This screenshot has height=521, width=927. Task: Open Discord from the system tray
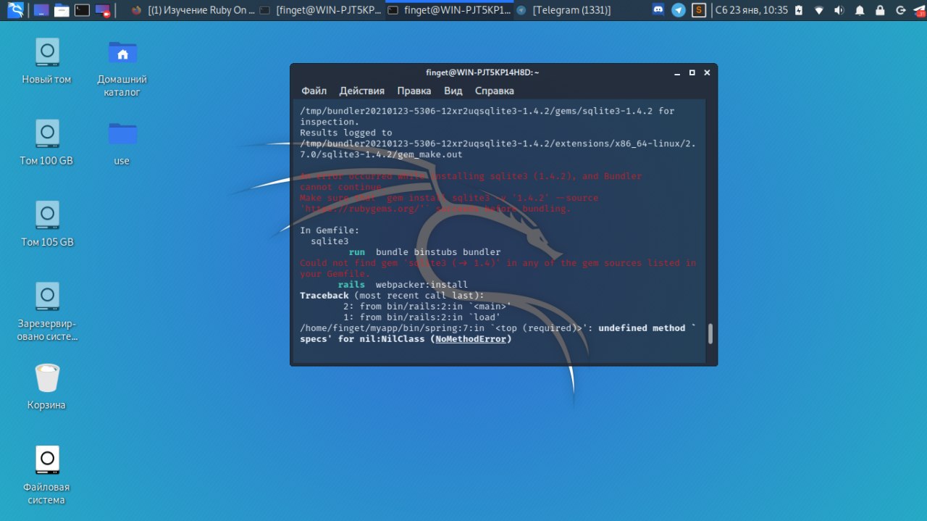[x=658, y=10]
